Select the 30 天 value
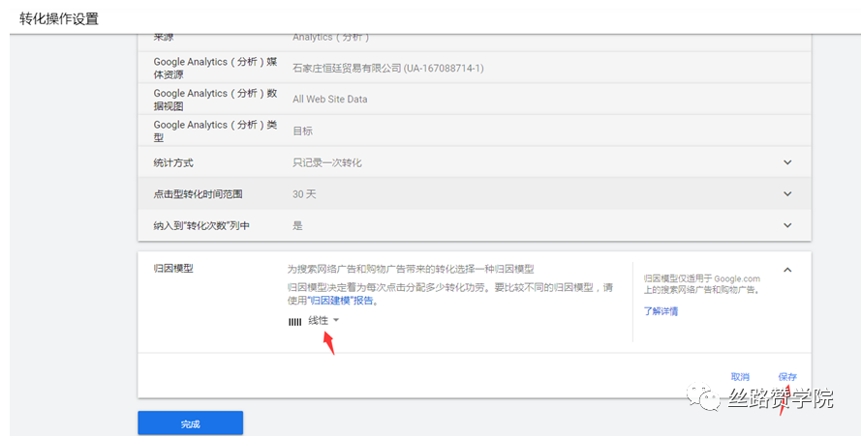The width and height of the screenshot is (861, 436). 304,194
